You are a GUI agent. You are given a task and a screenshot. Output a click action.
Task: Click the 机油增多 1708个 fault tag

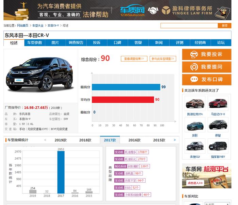point(132,152)
